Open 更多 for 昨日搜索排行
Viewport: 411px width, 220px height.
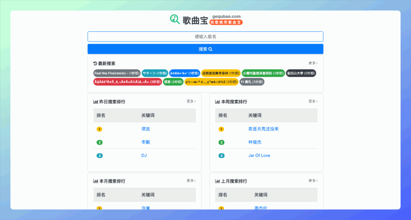click(191, 101)
